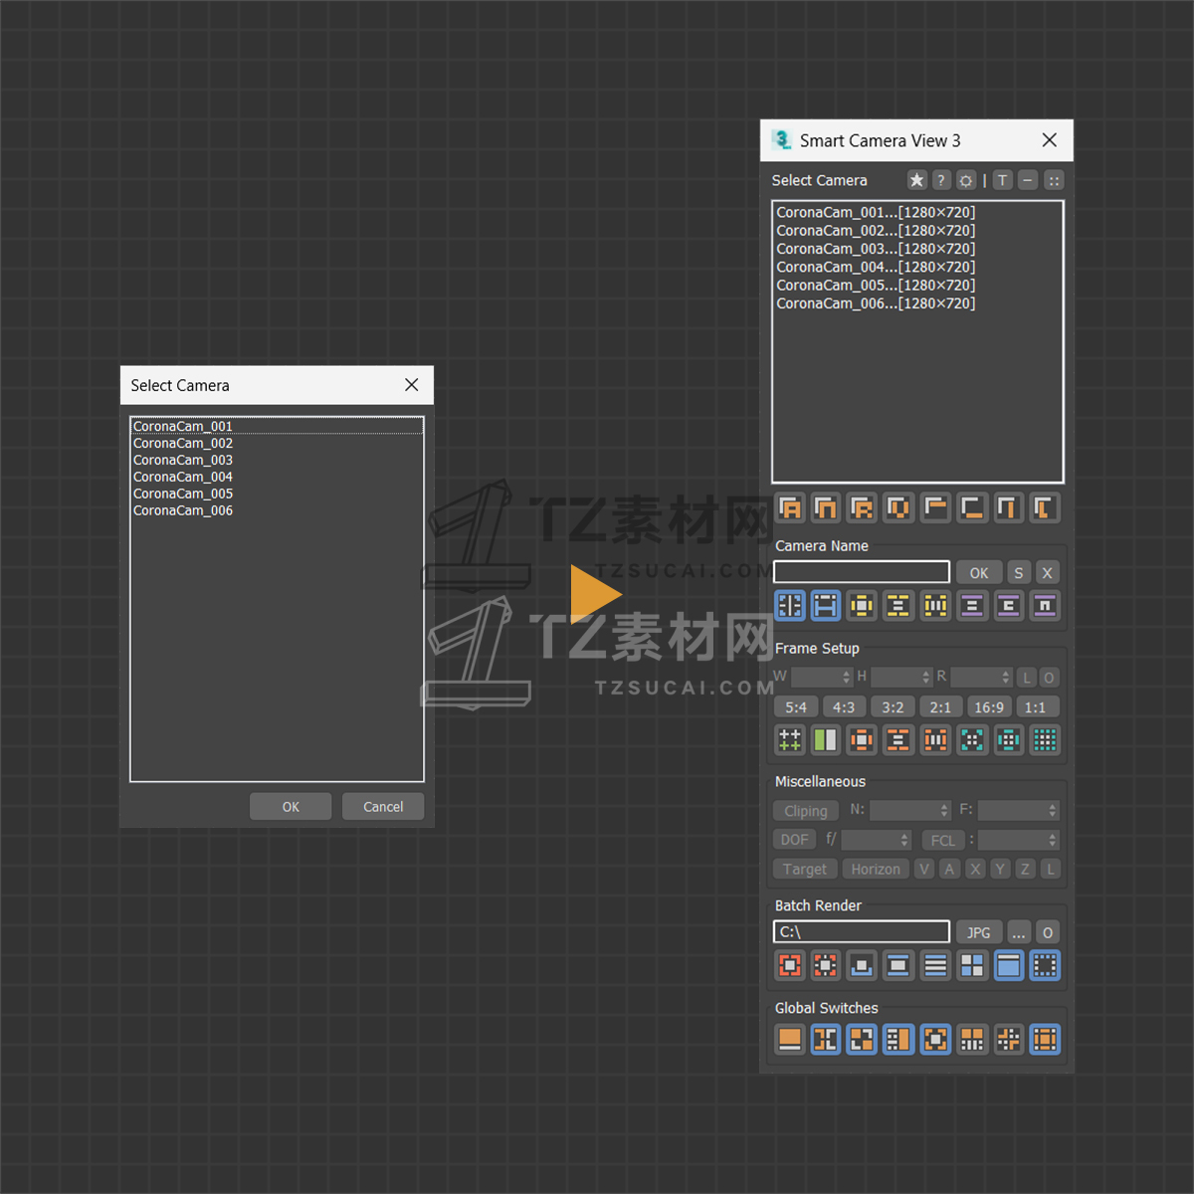Click the red solid-bracket square icon in Batch Render
The width and height of the screenshot is (1194, 1194).
[790, 965]
